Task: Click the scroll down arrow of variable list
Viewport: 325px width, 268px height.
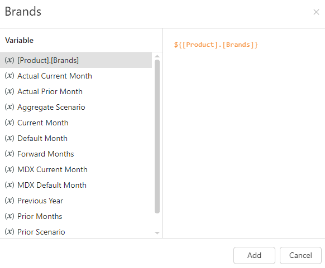Action: [157, 233]
